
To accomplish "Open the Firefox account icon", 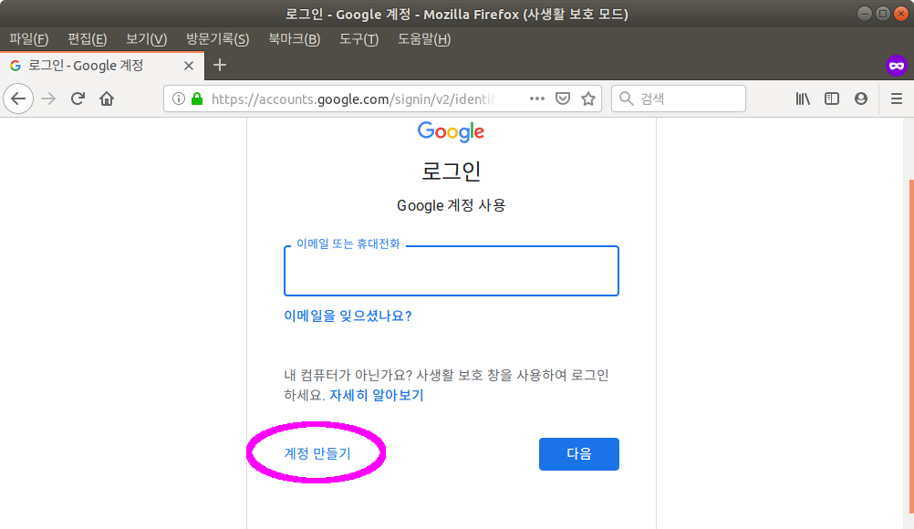I will [x=861, y=99].
